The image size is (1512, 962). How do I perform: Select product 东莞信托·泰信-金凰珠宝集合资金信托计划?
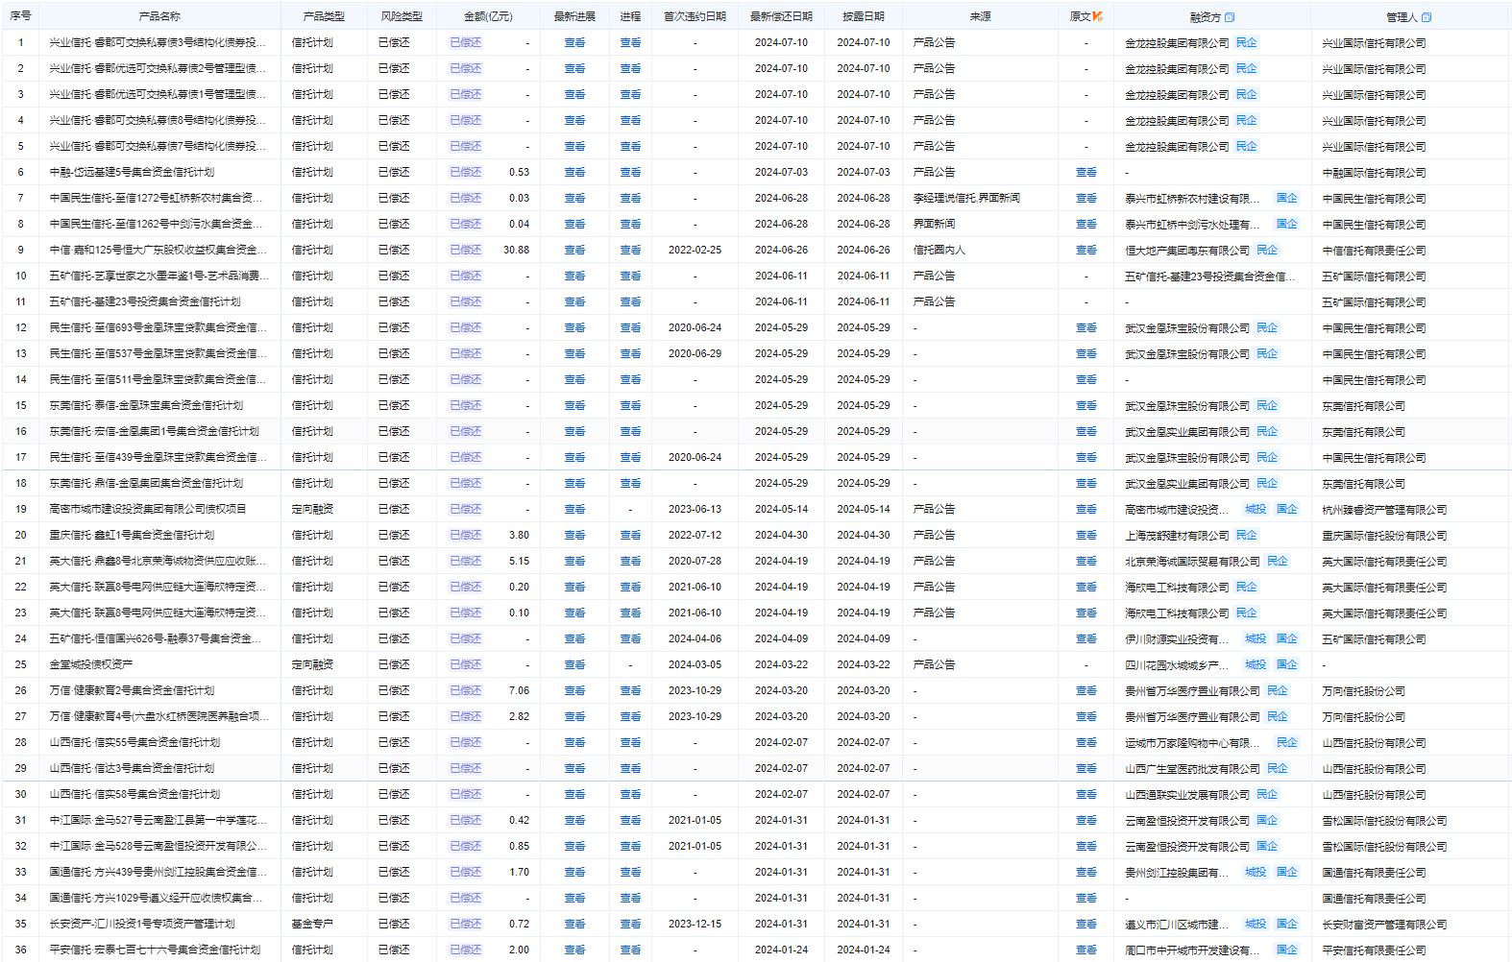point(146,406)
